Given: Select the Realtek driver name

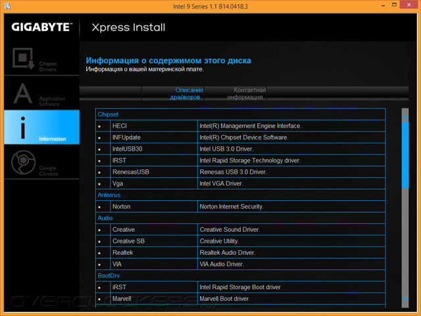Looking at the screenshot, I should pyautogui.click(x=122, y=253).
